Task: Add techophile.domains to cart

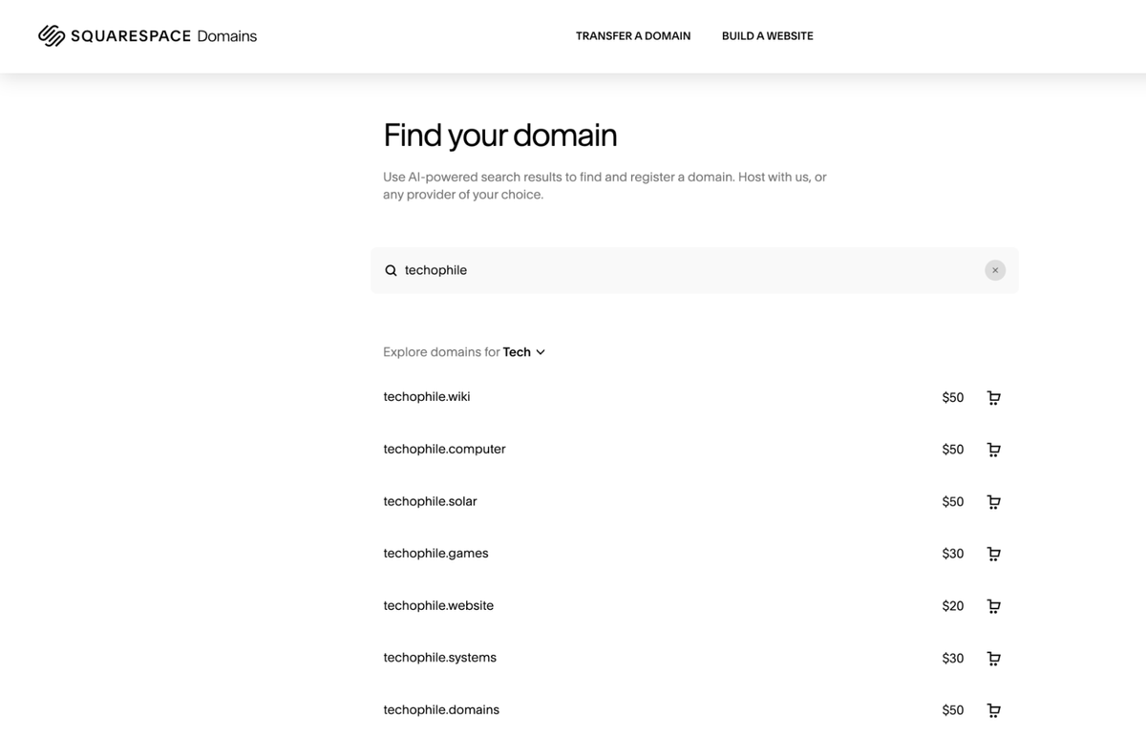Action: click(x=993, y=710)
